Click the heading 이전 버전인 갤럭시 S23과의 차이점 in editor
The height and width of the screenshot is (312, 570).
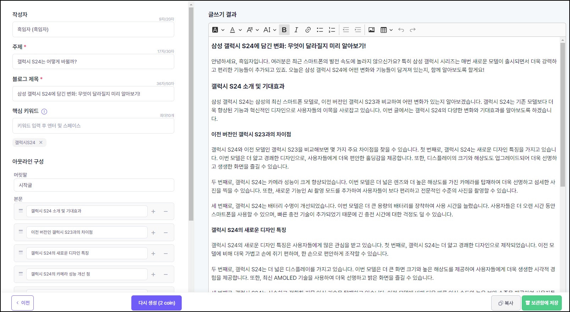coord(251,134)
